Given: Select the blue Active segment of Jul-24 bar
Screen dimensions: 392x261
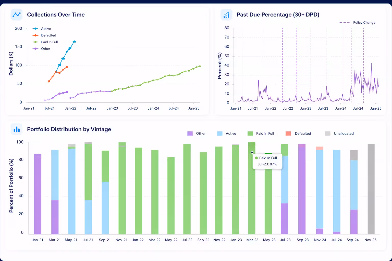Looking at the screenshot, I should coord(337,191).
